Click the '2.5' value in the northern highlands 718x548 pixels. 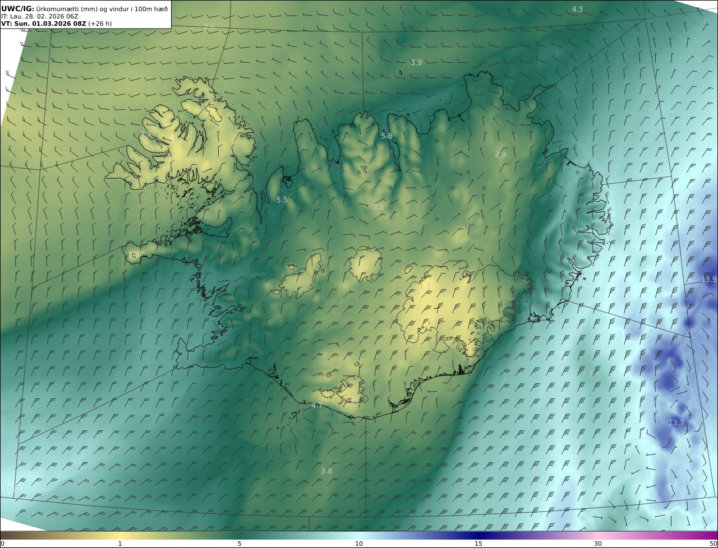[x=379, y=207]
